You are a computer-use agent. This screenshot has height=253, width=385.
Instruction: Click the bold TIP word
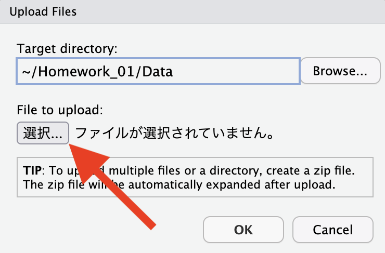[x=32, y=170]
